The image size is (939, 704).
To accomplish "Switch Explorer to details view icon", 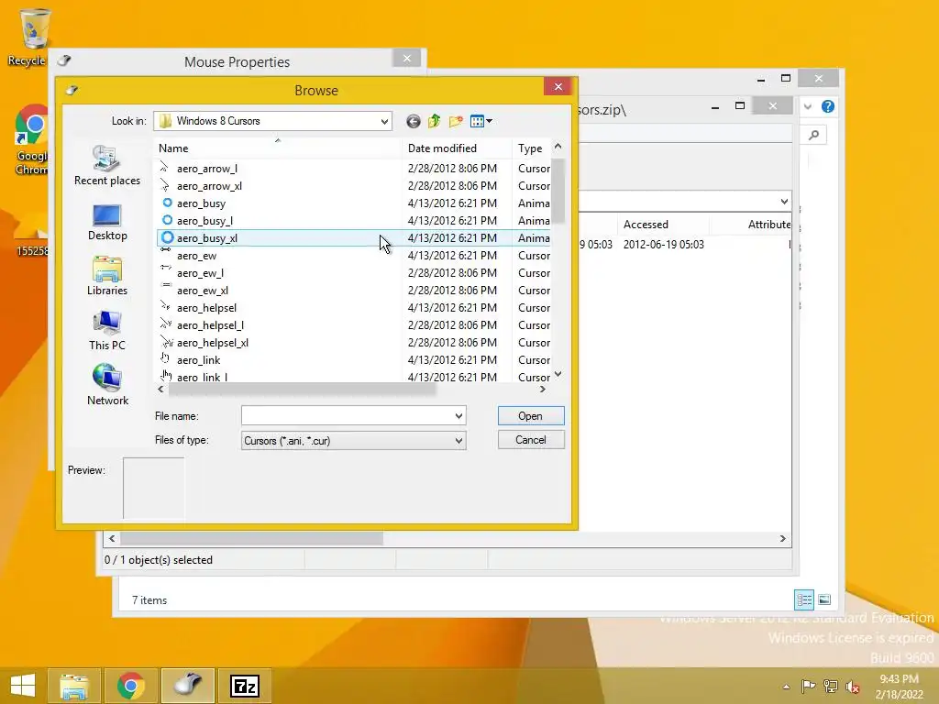I will click(803, 599).
